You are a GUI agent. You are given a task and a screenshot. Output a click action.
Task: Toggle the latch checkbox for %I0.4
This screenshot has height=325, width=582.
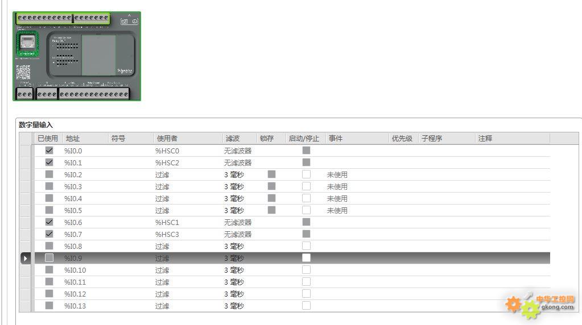coord(272,198)
